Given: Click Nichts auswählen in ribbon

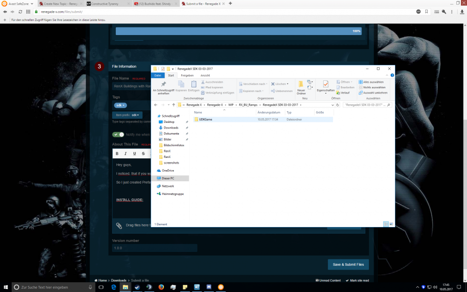Looking at the screenshot, I should (x=372, y=87).
